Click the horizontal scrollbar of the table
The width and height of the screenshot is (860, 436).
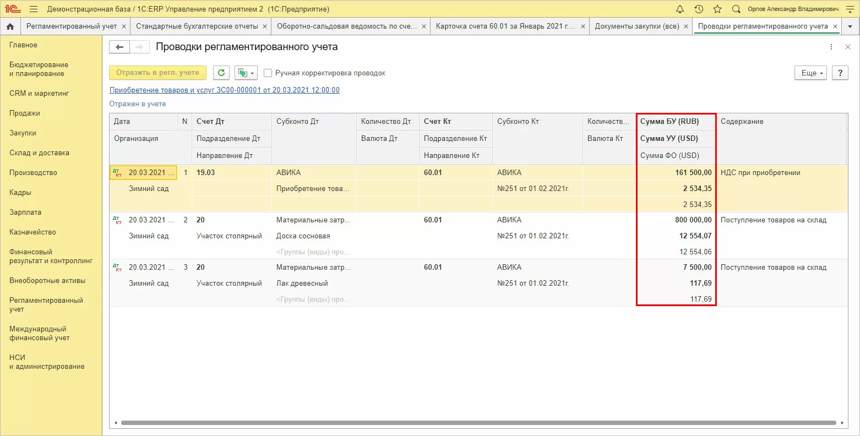click(478, 423)
